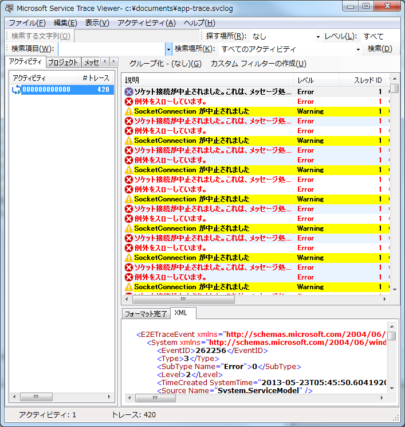Open the アクティビティ(A) menu
Screen dimensions: 405x427
[x=147, y=23]
